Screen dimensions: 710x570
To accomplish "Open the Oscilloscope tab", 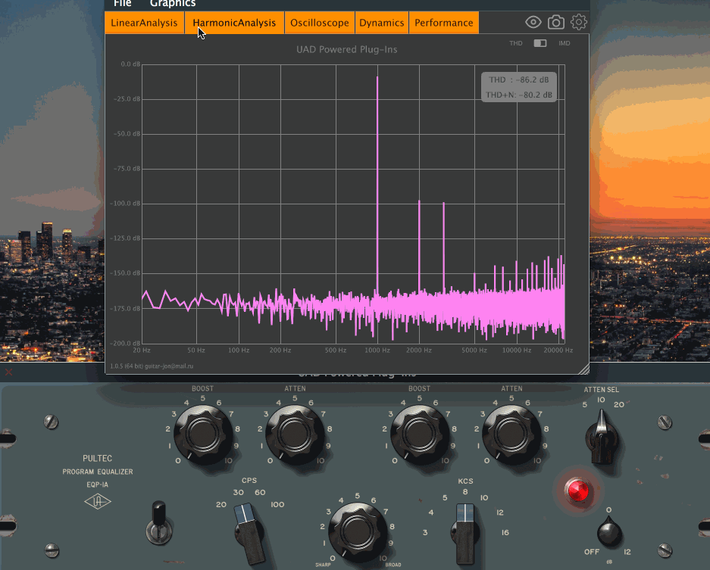I will [x=319, y=23].
